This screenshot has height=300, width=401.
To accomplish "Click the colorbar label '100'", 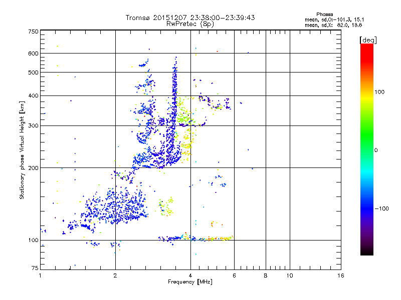I will pos(379,92).
